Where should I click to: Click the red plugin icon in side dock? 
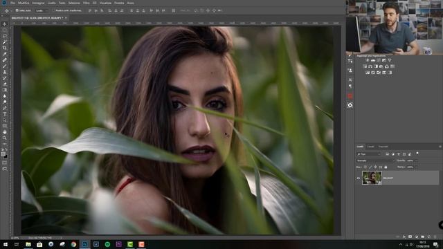pos(350,96)
